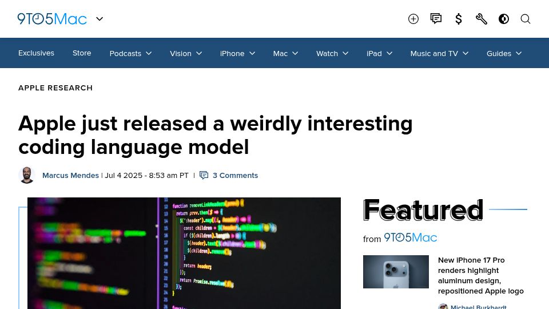Viewport: 549px width, 309px height.
Task: Open the header comments chat icon
Action: point(436,18)
